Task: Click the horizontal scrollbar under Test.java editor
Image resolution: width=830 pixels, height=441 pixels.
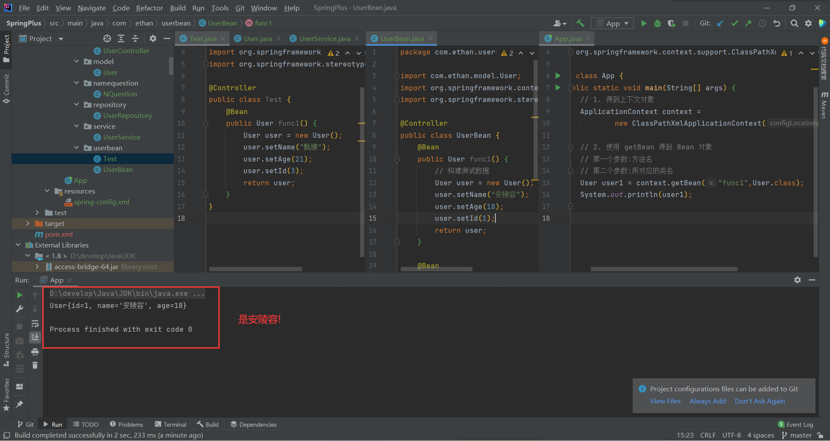Action: pyautogui.click(x=255, y=269)
